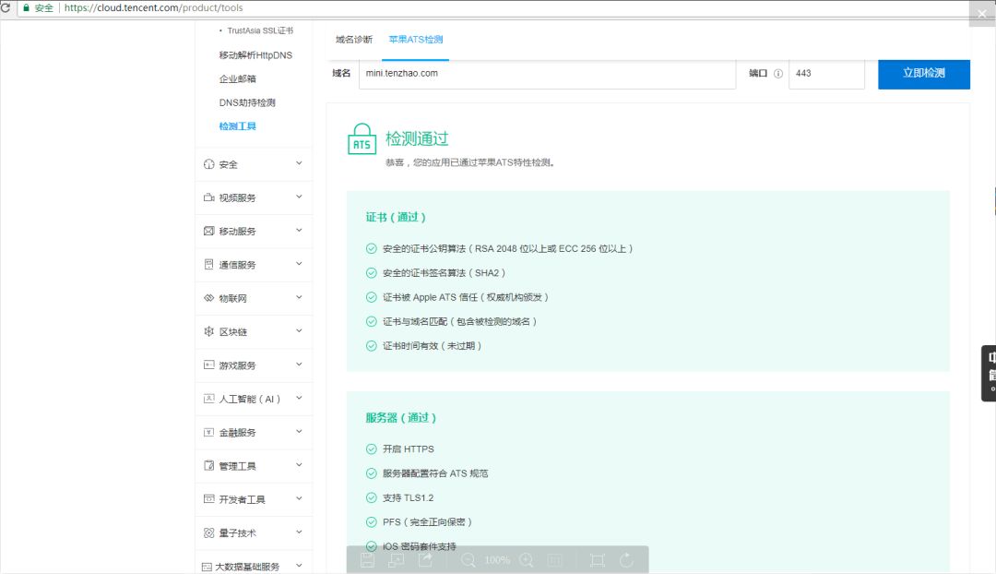Viewport: 996px width, 574px height.
Task: Open 移动解析HttpDNS sidebar link
Action: [x=255, y=55]
